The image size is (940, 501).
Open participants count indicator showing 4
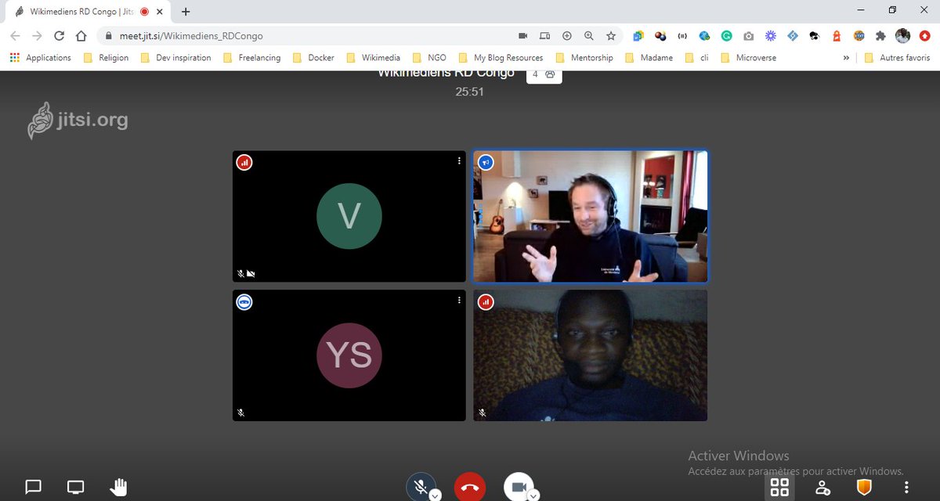click(544, 74)
